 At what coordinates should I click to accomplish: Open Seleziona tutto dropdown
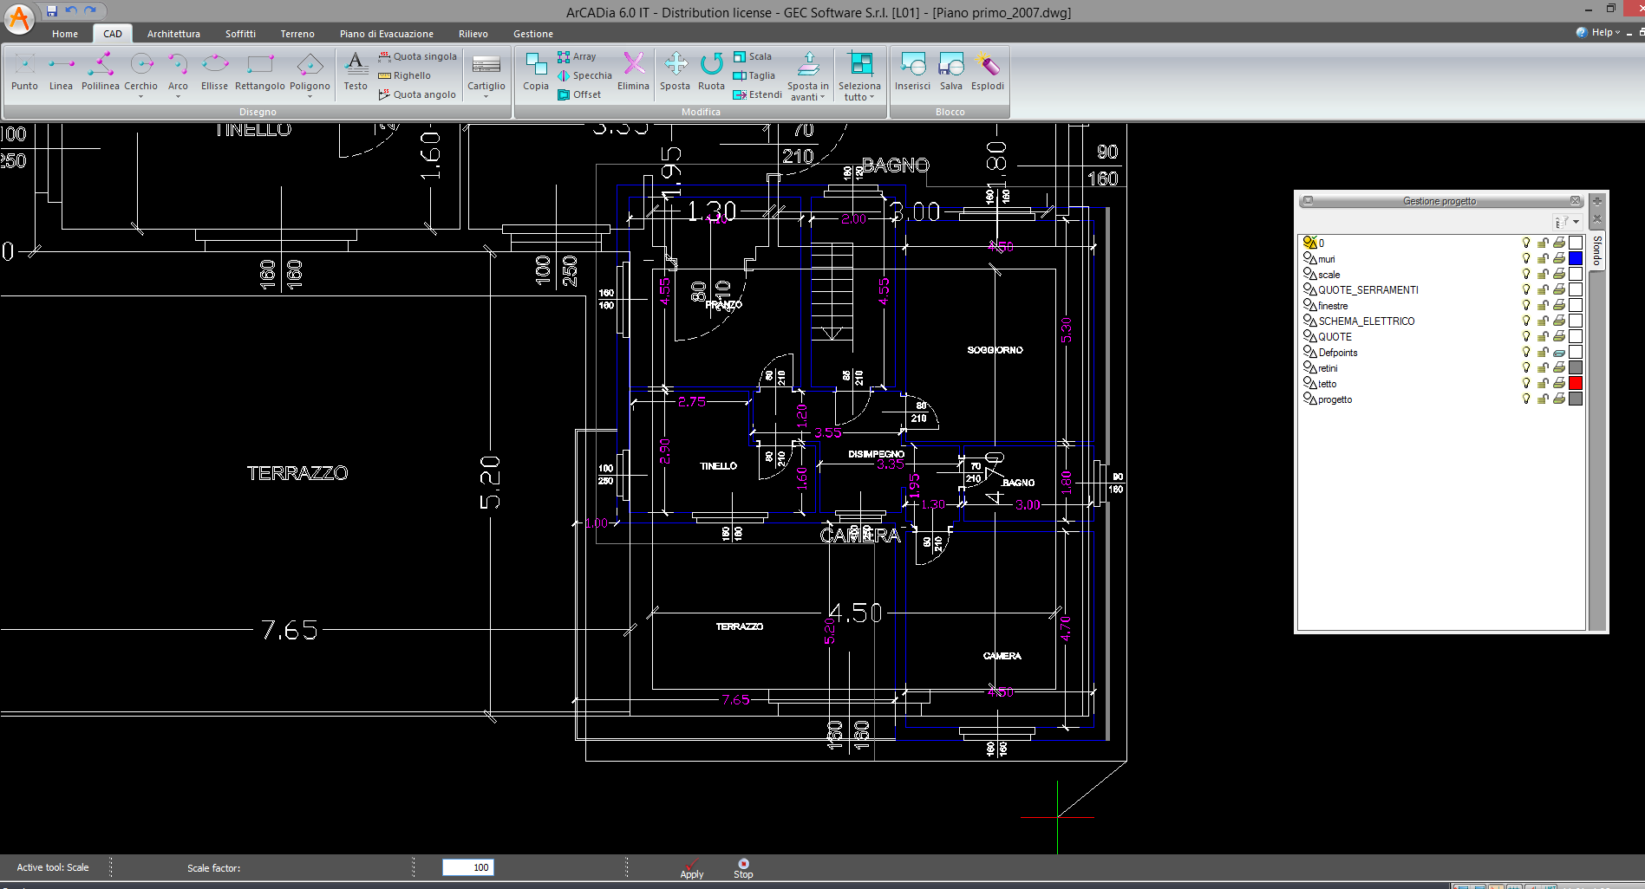click(871, 97)
